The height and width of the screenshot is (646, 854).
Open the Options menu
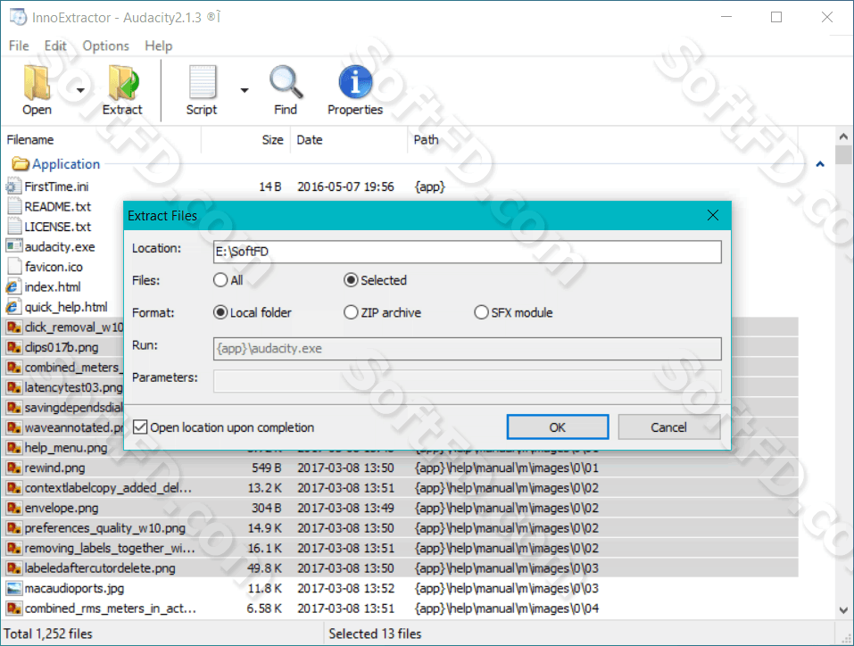point(105,46)
